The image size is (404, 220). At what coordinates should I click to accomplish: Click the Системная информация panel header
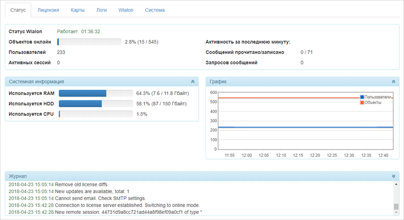(95, 82)
